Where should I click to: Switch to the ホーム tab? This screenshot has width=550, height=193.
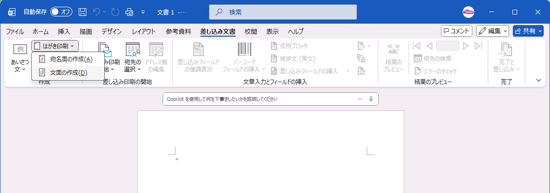(x=41, y=31)
